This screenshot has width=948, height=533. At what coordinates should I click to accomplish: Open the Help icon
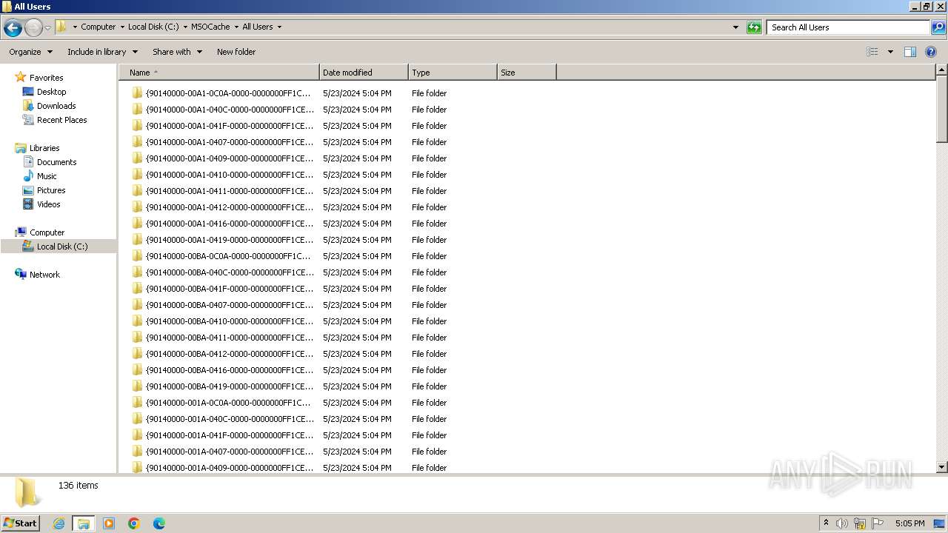[x=932, y=52]
